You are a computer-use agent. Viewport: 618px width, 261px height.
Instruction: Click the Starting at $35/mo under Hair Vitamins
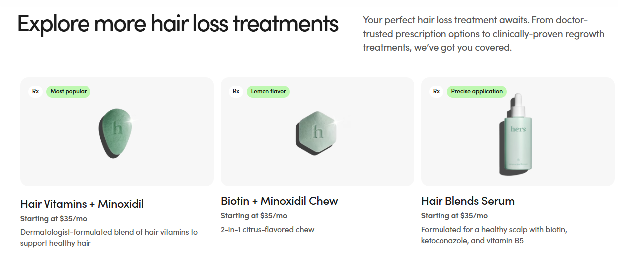point(54,218)
